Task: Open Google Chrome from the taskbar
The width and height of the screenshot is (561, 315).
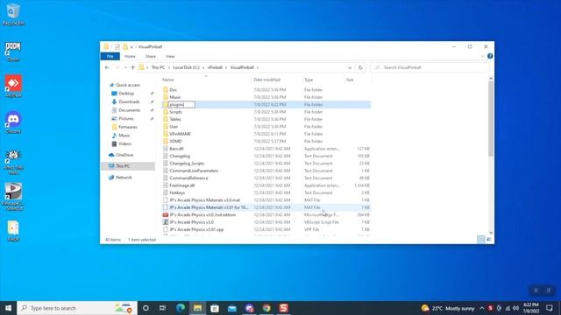Action: [x=266, y=308]
